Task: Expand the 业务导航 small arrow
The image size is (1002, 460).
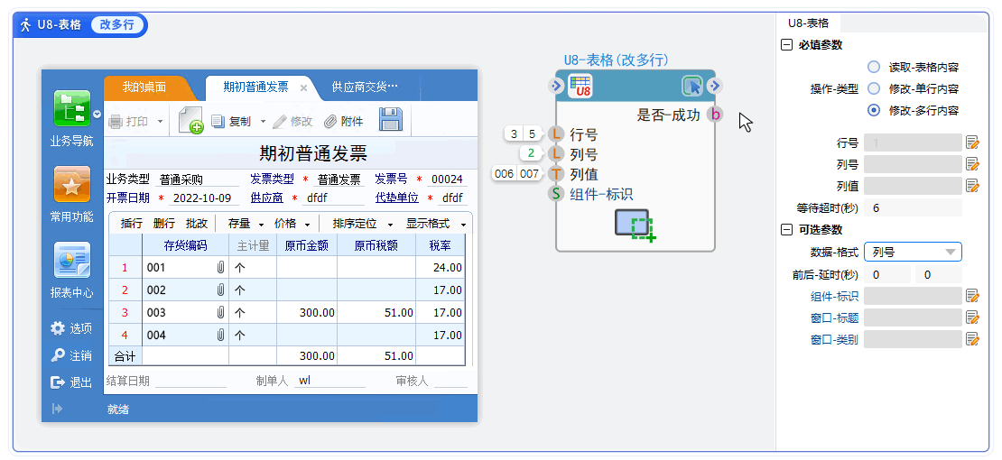Action: tap(97, 115)
